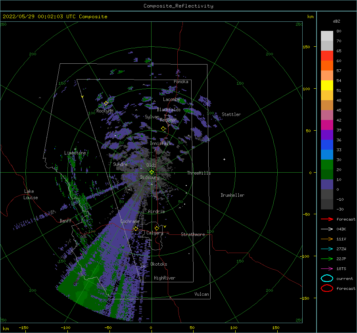This screenshot has width=357, height=333.
Task: Click the 2022/05/29 00:02:03 UTC Composite timestamp
Action: pos(55,17)
